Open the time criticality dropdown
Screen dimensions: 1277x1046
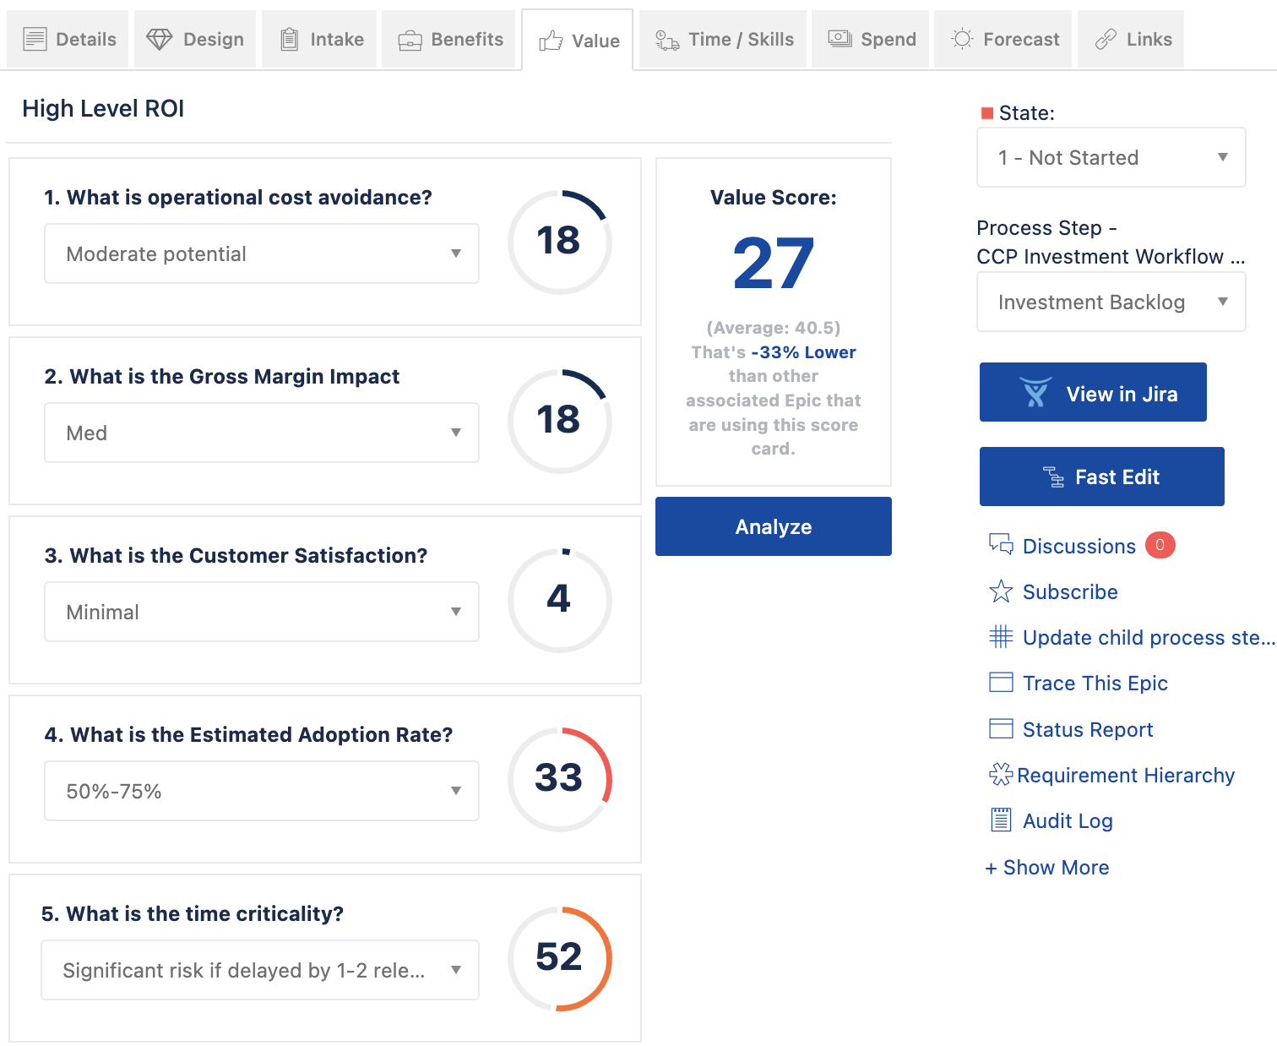tap(260, 970)
